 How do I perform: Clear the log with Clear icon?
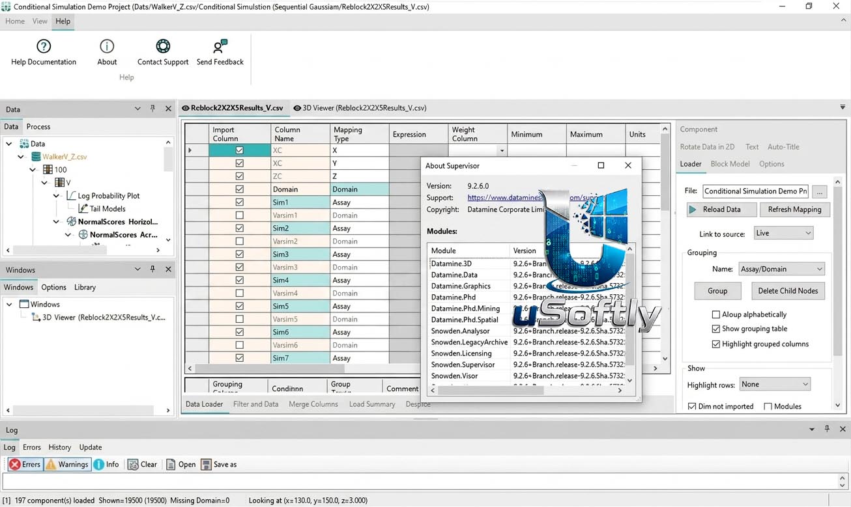pyautogui.click(x=133, y=465)
